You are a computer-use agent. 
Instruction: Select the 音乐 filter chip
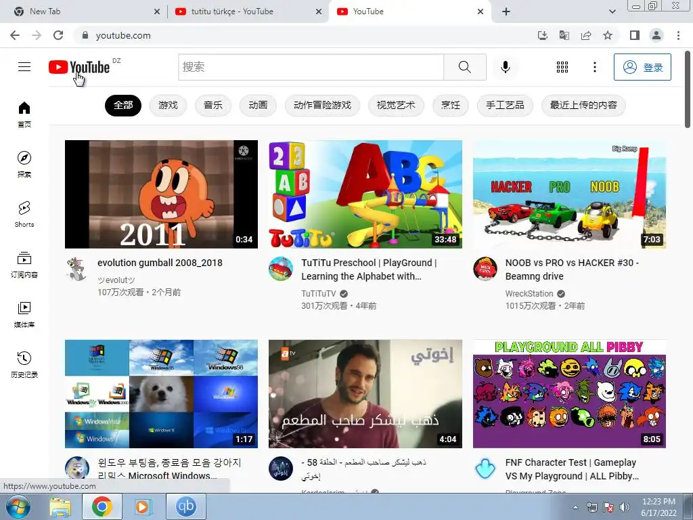[x=213, y=105]
